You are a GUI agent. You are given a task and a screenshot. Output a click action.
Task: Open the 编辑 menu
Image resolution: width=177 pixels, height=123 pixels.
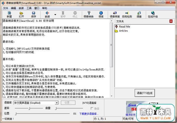tap(13, 8)
